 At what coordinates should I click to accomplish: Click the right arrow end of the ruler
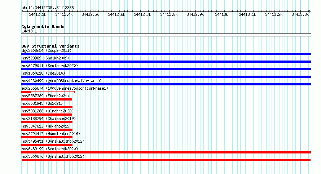pyautogui.click(x=310, y=12)
